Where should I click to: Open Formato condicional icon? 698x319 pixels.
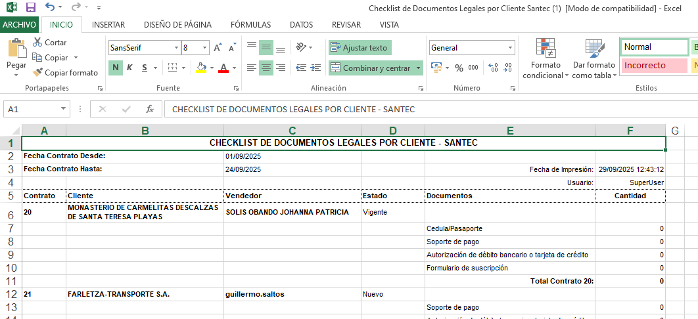click(x=545, y=49)
